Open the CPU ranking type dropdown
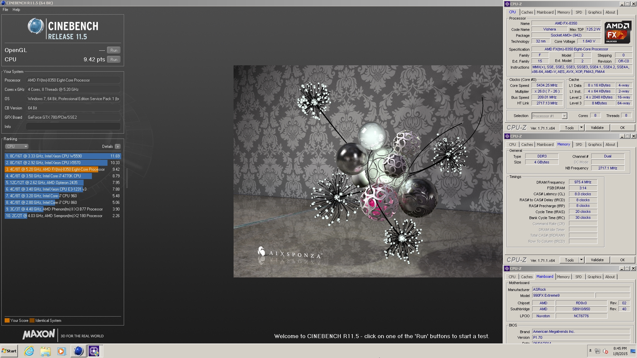 [17, 147]
